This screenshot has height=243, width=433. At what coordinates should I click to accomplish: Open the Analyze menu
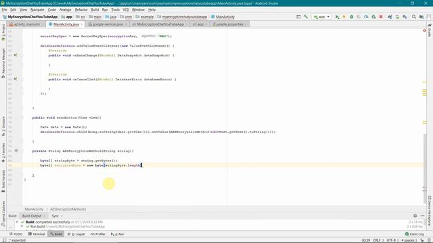tap(65, 9)
